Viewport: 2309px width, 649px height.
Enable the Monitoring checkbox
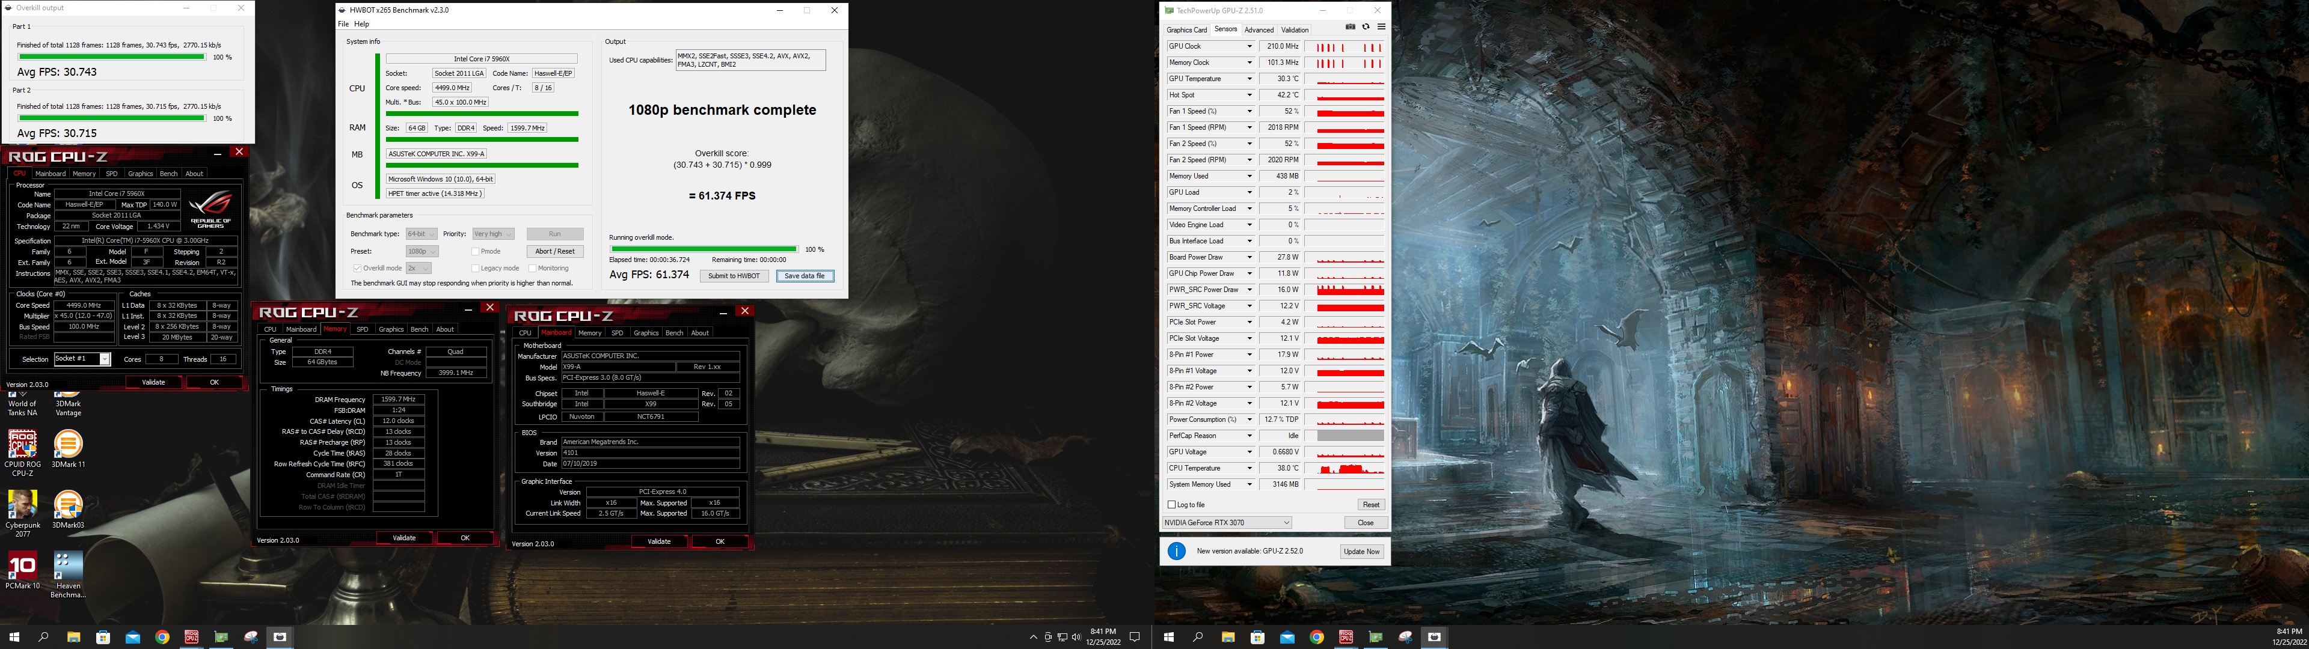click(x=532, y=268)
